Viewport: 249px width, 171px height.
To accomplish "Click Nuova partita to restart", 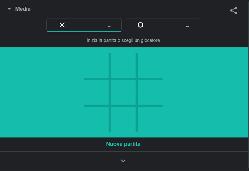I will pos(123,144).
